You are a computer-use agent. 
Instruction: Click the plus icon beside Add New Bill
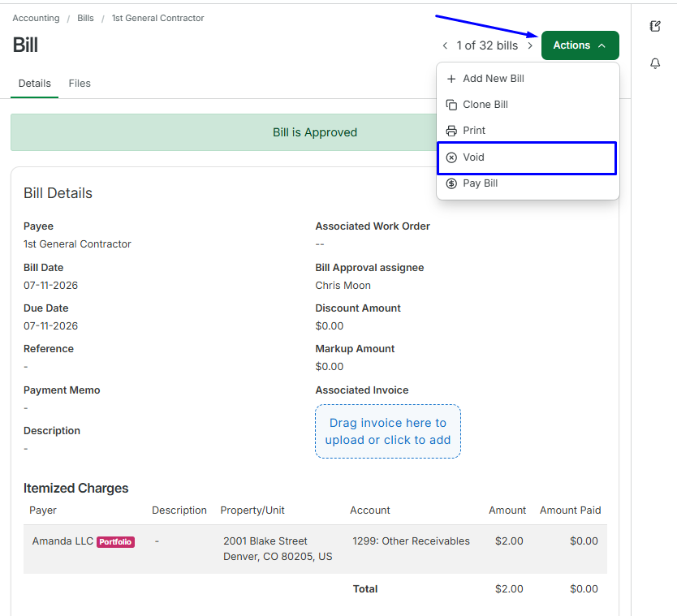click(451, 79)
